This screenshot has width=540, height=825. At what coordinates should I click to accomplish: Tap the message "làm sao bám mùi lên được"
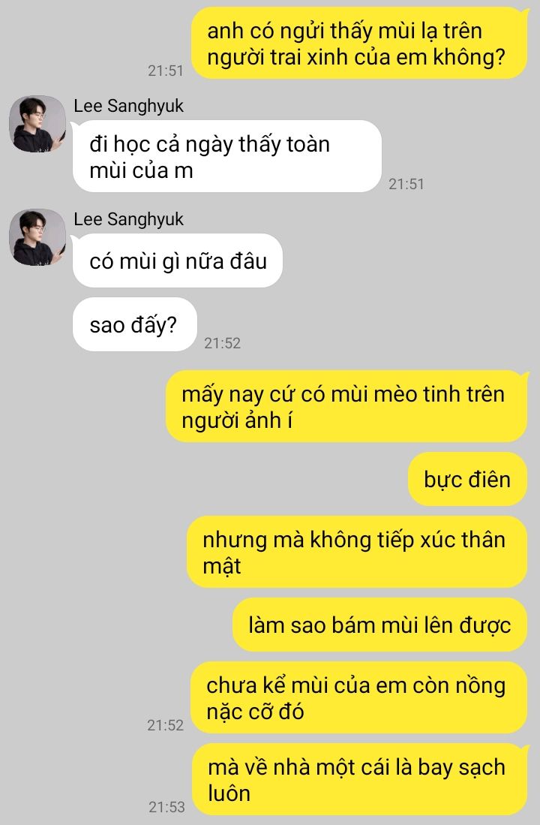coord(379,625)
